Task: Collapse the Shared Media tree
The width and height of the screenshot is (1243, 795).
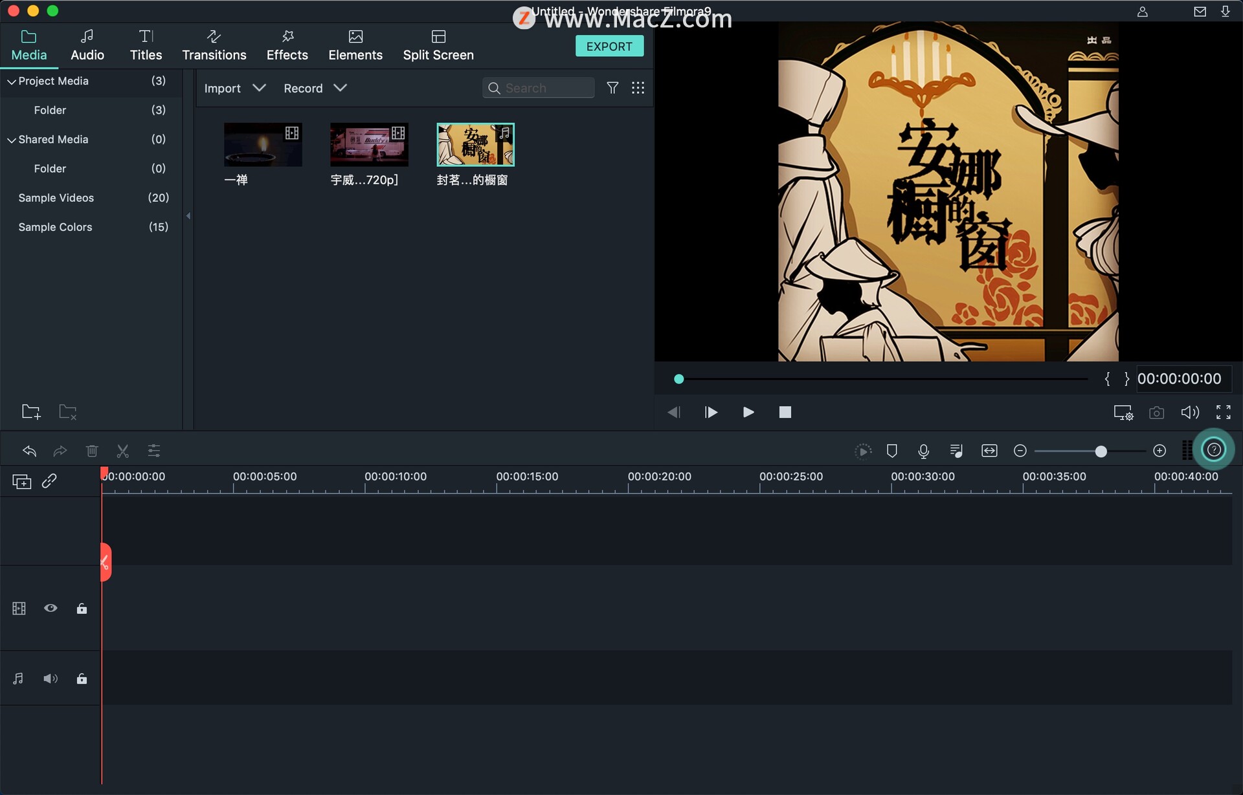Action: click(12, 140)
